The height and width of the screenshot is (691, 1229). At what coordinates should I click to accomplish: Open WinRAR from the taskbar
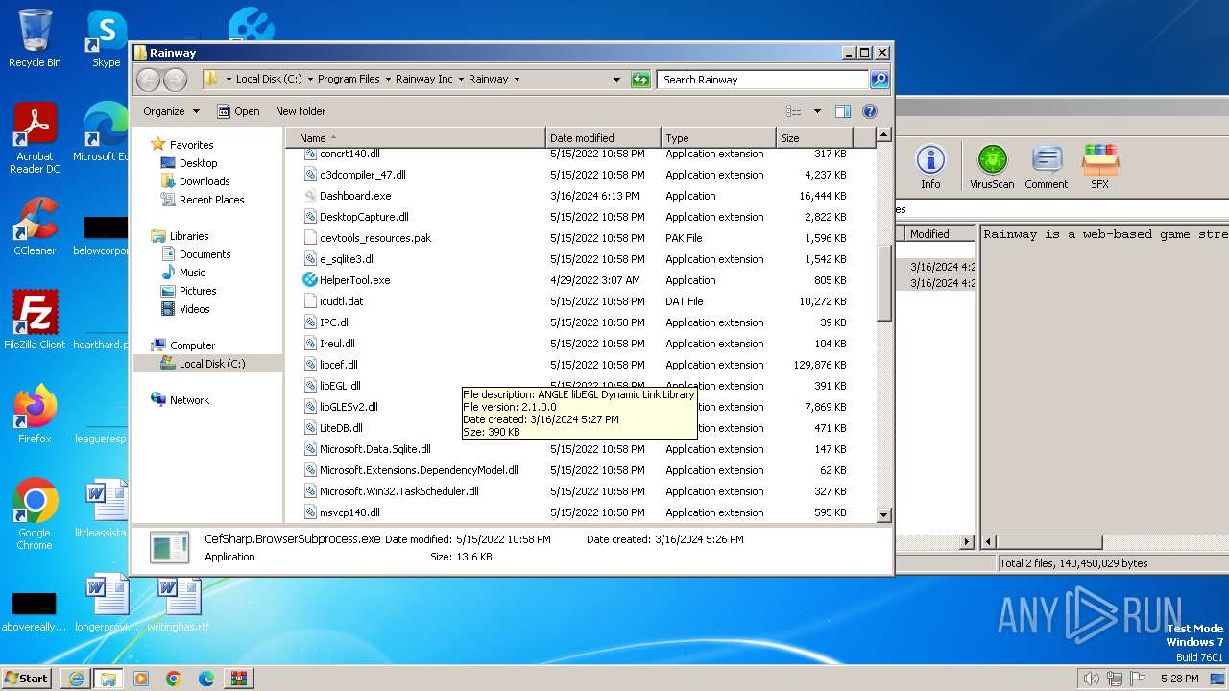pyautogui.click(x=239, y=679)
